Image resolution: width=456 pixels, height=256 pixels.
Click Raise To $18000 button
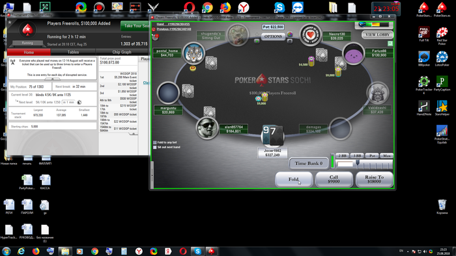(374, 179)
